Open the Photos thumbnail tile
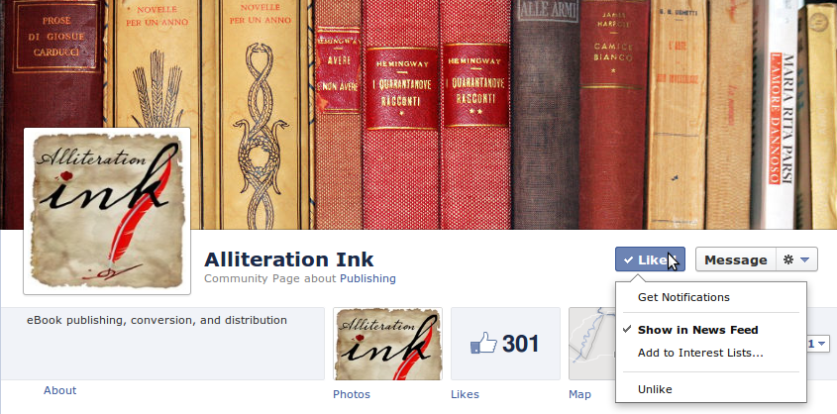This screenshot has height=414, width=837. [387, 344]
